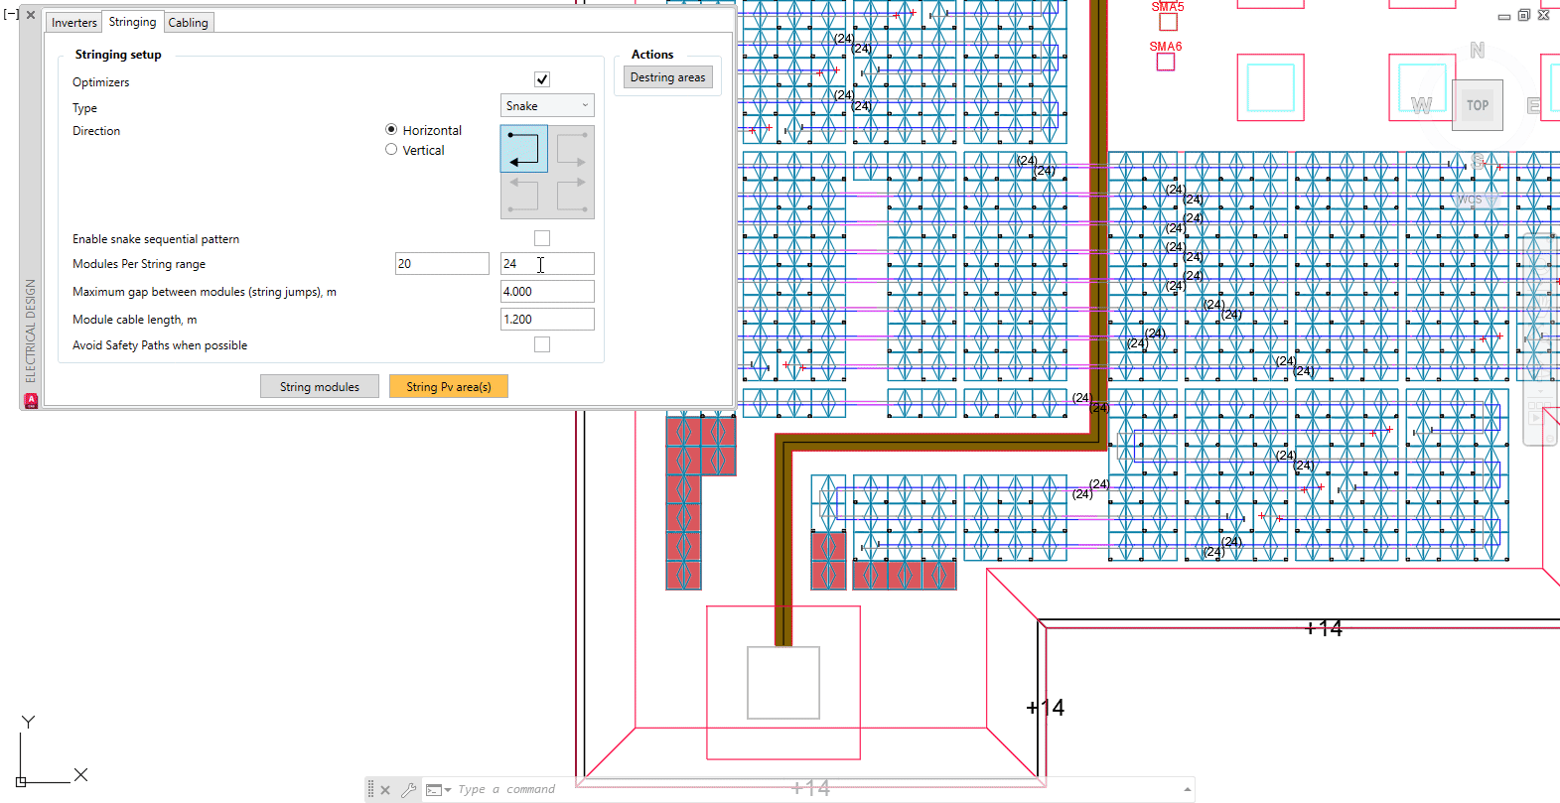The image size is (1560, 803).
Task: Choose top-right start snake direction icon
Action: pos(571,149)
